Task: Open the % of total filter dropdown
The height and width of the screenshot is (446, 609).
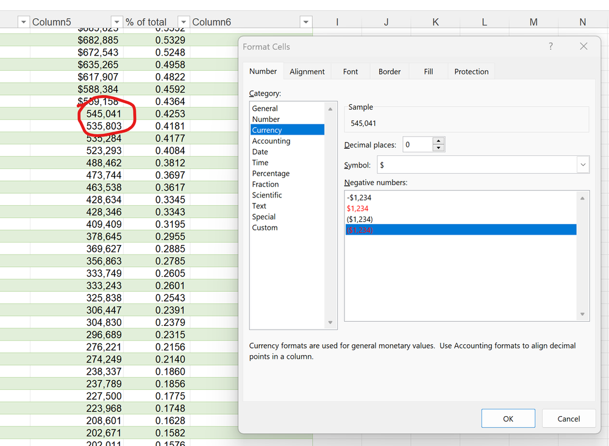Action: coord(183,22)
